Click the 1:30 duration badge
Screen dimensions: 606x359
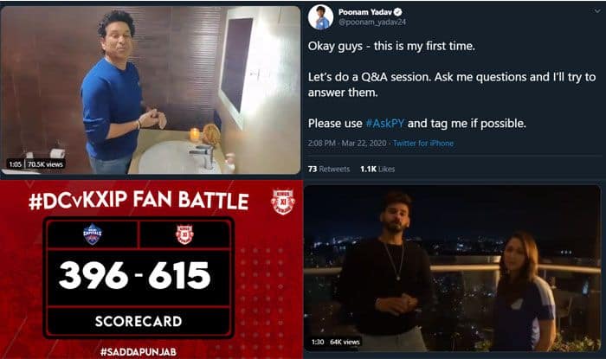(318, 342)
